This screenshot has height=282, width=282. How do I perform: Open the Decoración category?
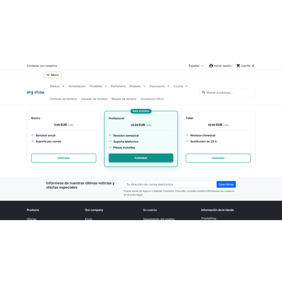[157, 86]
